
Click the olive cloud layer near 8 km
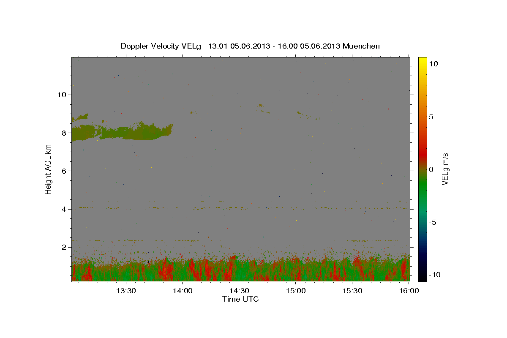[x=122, y=132]
